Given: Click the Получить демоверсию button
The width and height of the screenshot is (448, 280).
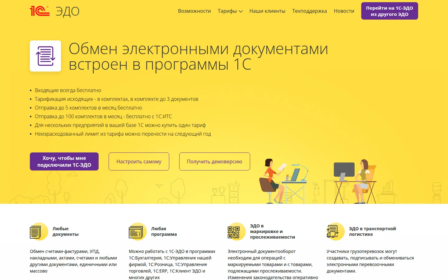Looking at the screenshot, I should [x=214, y=161].
